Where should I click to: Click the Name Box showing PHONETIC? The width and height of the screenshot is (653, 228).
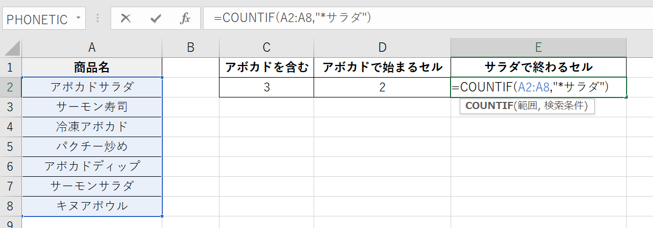tap(37, 19)
